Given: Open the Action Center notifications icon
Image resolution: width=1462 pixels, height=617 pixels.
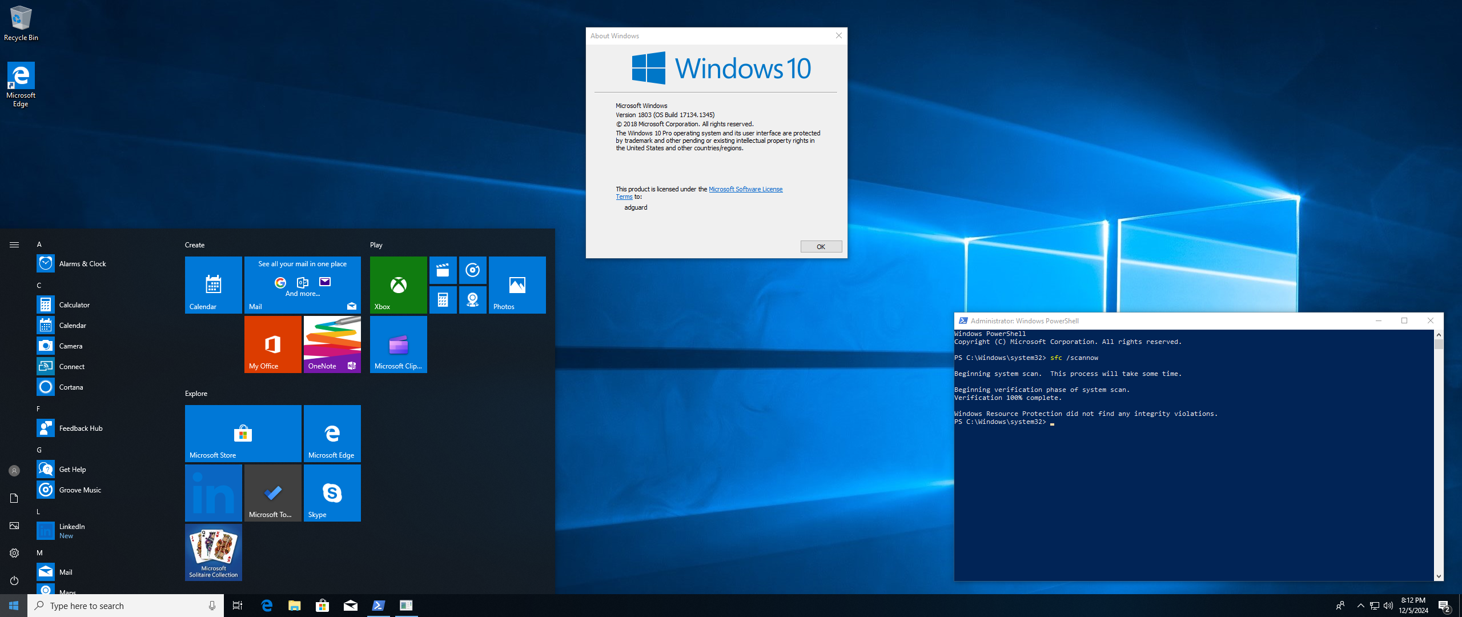Looking at the screenshot, I should point(1444,606).
